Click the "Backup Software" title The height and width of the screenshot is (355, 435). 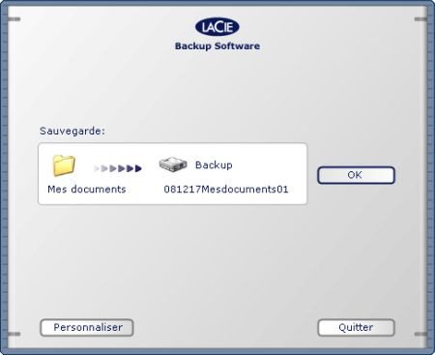(217, 46)
